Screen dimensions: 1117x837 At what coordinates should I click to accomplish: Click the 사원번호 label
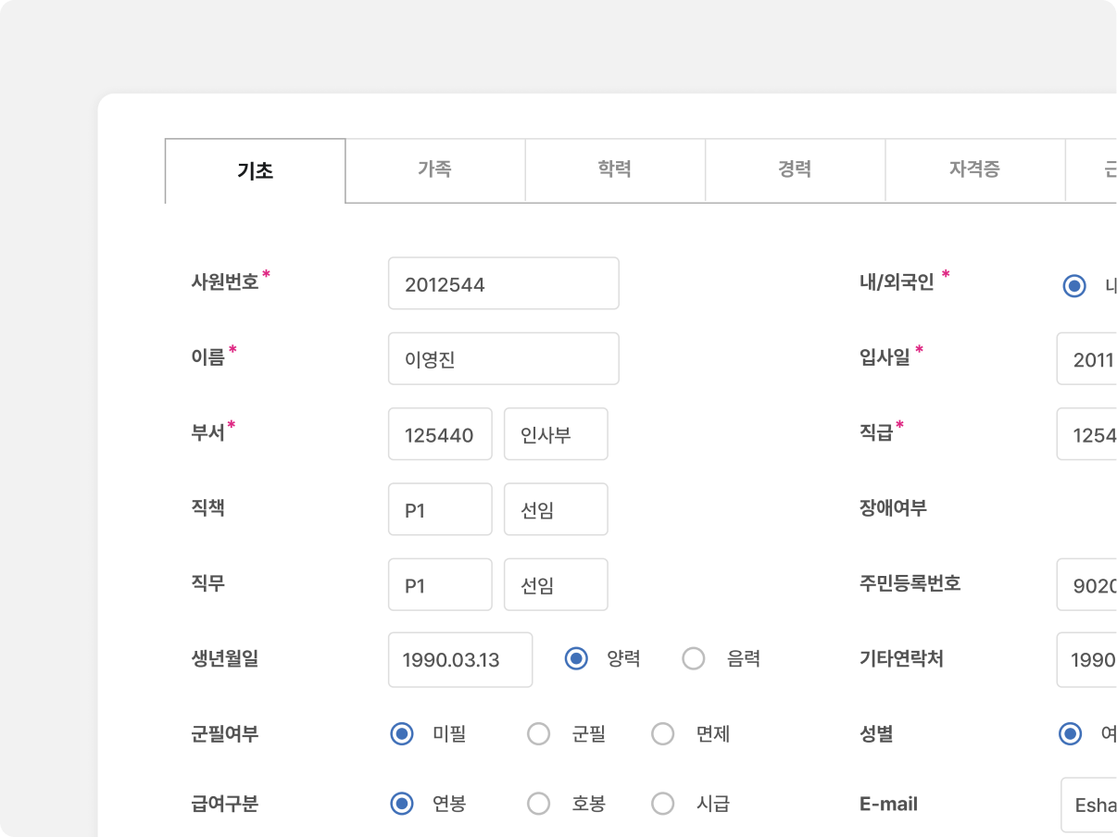(x=225, y=282)
